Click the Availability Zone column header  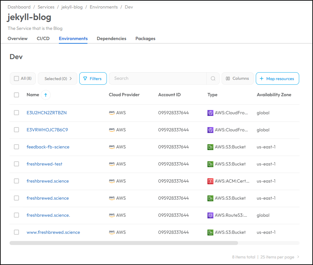[x=274, y=95]
